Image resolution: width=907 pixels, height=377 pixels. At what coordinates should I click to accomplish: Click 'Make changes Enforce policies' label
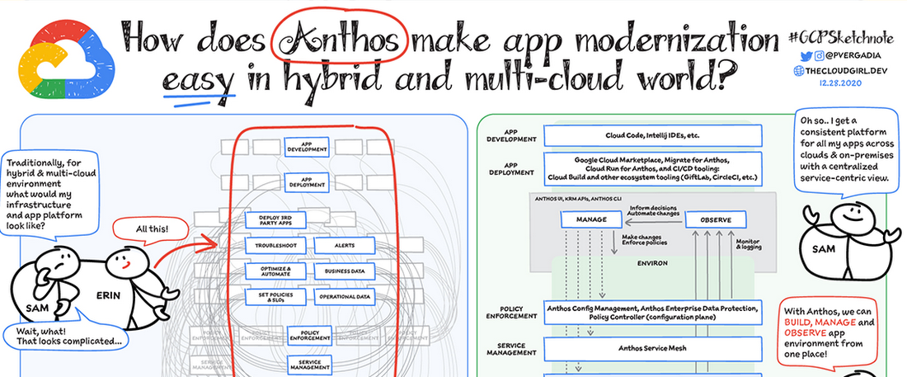(643, 242)
